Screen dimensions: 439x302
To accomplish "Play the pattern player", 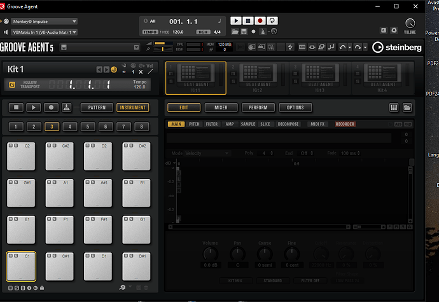I will (34, 107).
